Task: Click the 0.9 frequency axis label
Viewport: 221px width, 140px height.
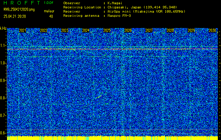Action: [3, 80]
